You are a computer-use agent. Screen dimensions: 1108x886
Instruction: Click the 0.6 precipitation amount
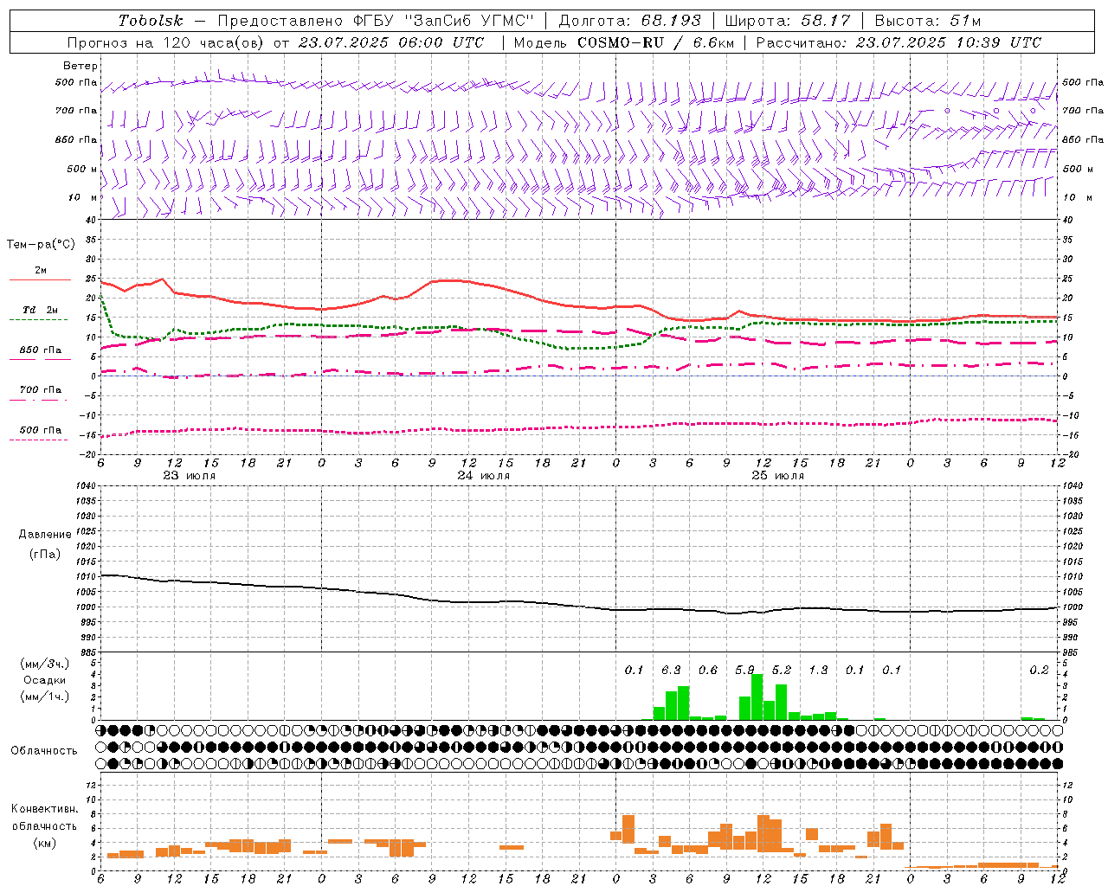click(x=708, y=670)
